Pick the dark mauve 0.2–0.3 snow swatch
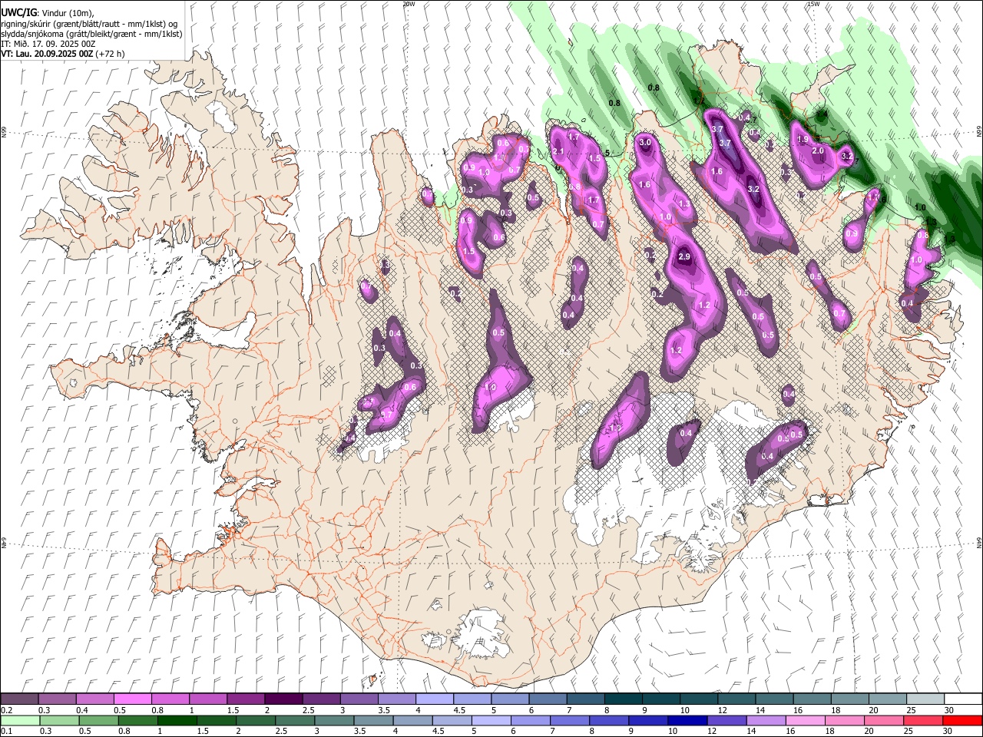 click(x=19, y=699)
